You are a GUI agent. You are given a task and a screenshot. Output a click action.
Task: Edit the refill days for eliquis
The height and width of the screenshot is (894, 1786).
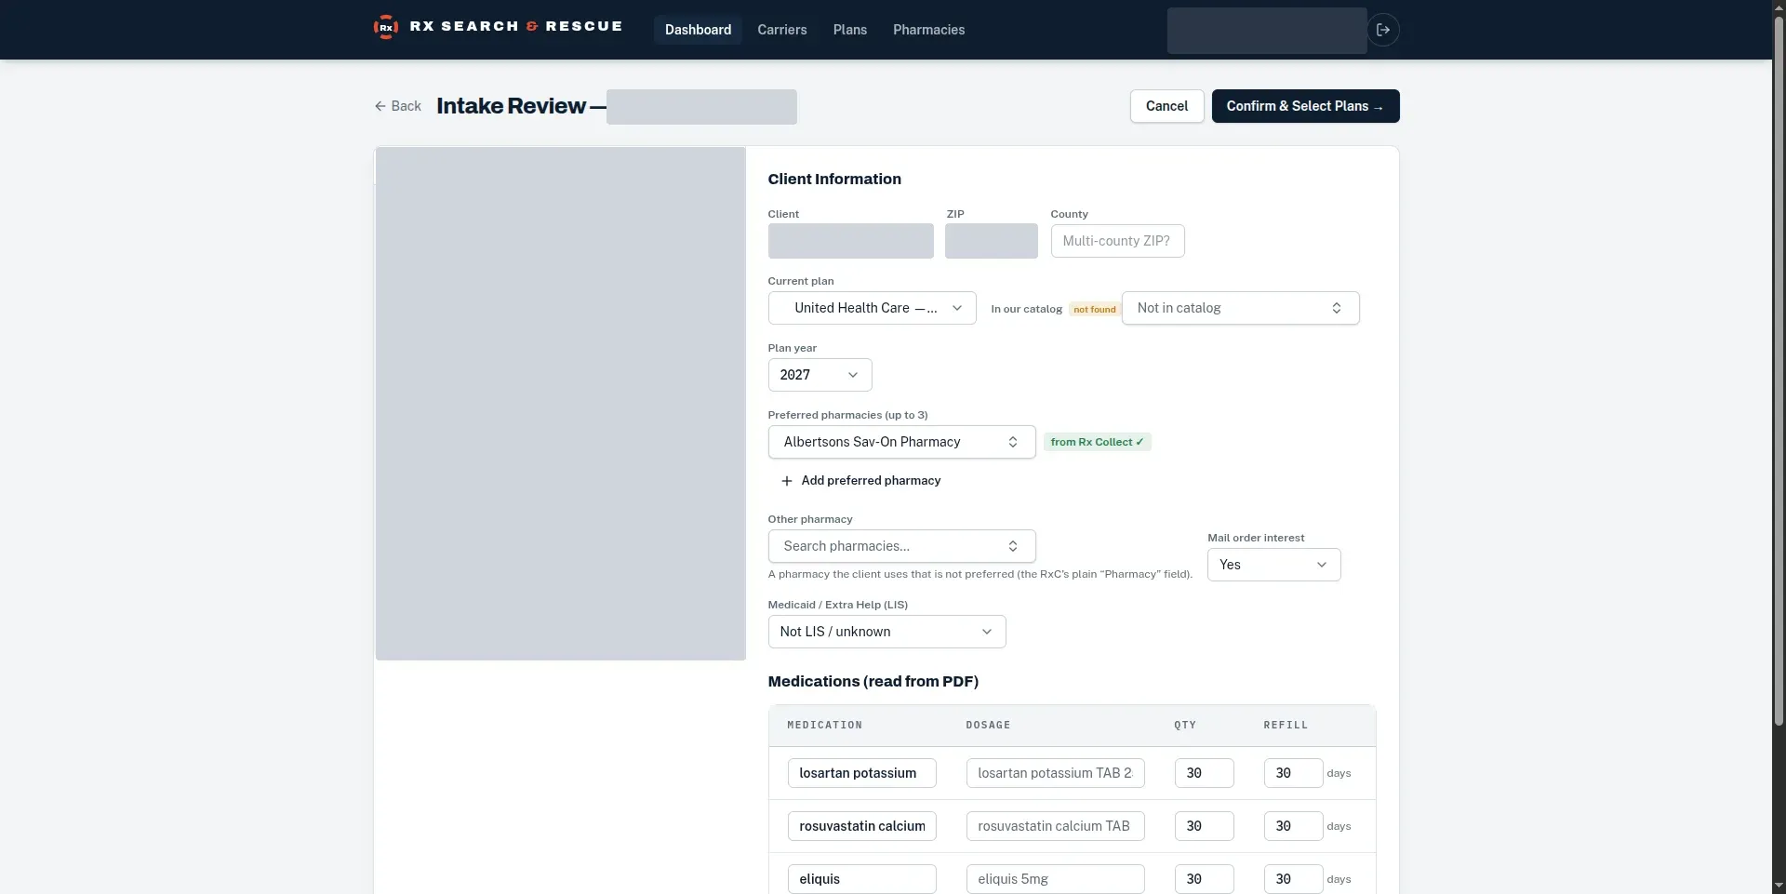pyautogui.click(x=1293, y=879)
